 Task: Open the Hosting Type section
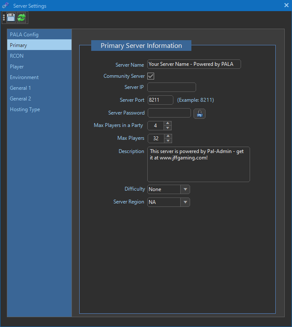[25, 109]
